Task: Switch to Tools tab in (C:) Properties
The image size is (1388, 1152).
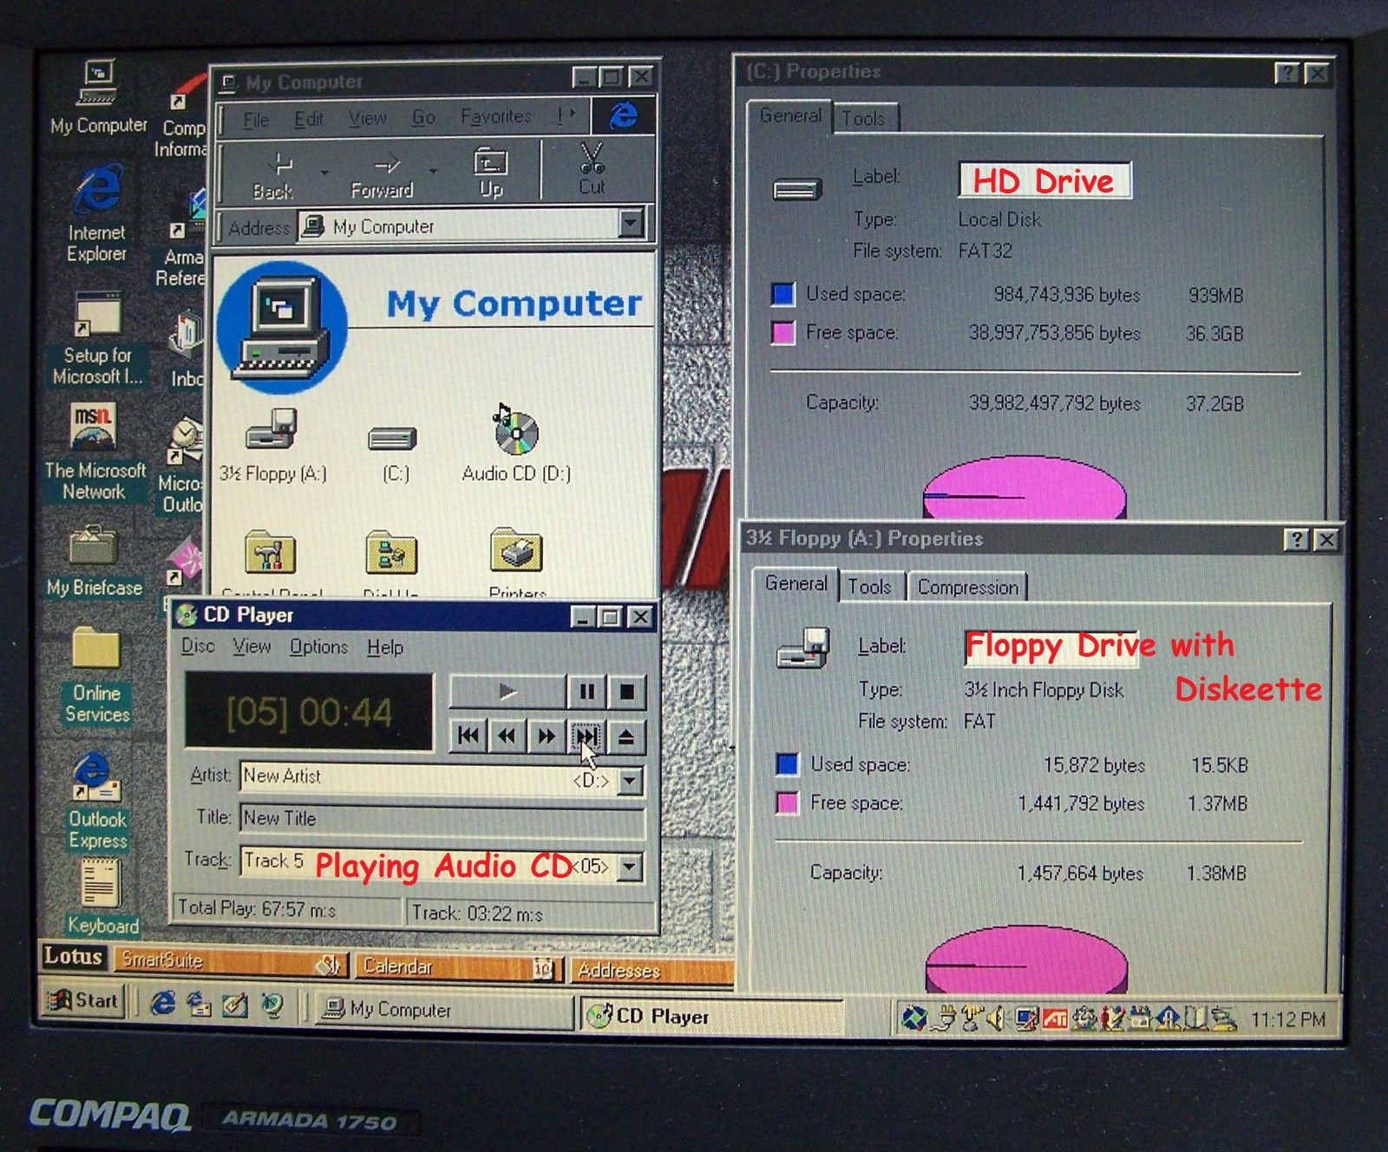Action: pyautogui.click(x=864, y=118)
